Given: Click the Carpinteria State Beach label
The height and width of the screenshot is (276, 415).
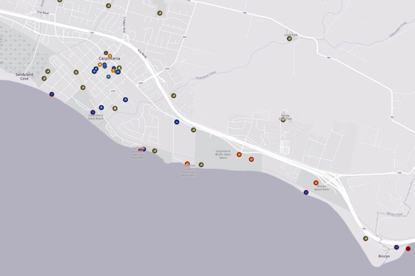Looking at the screenshot, I should point(96,117).
